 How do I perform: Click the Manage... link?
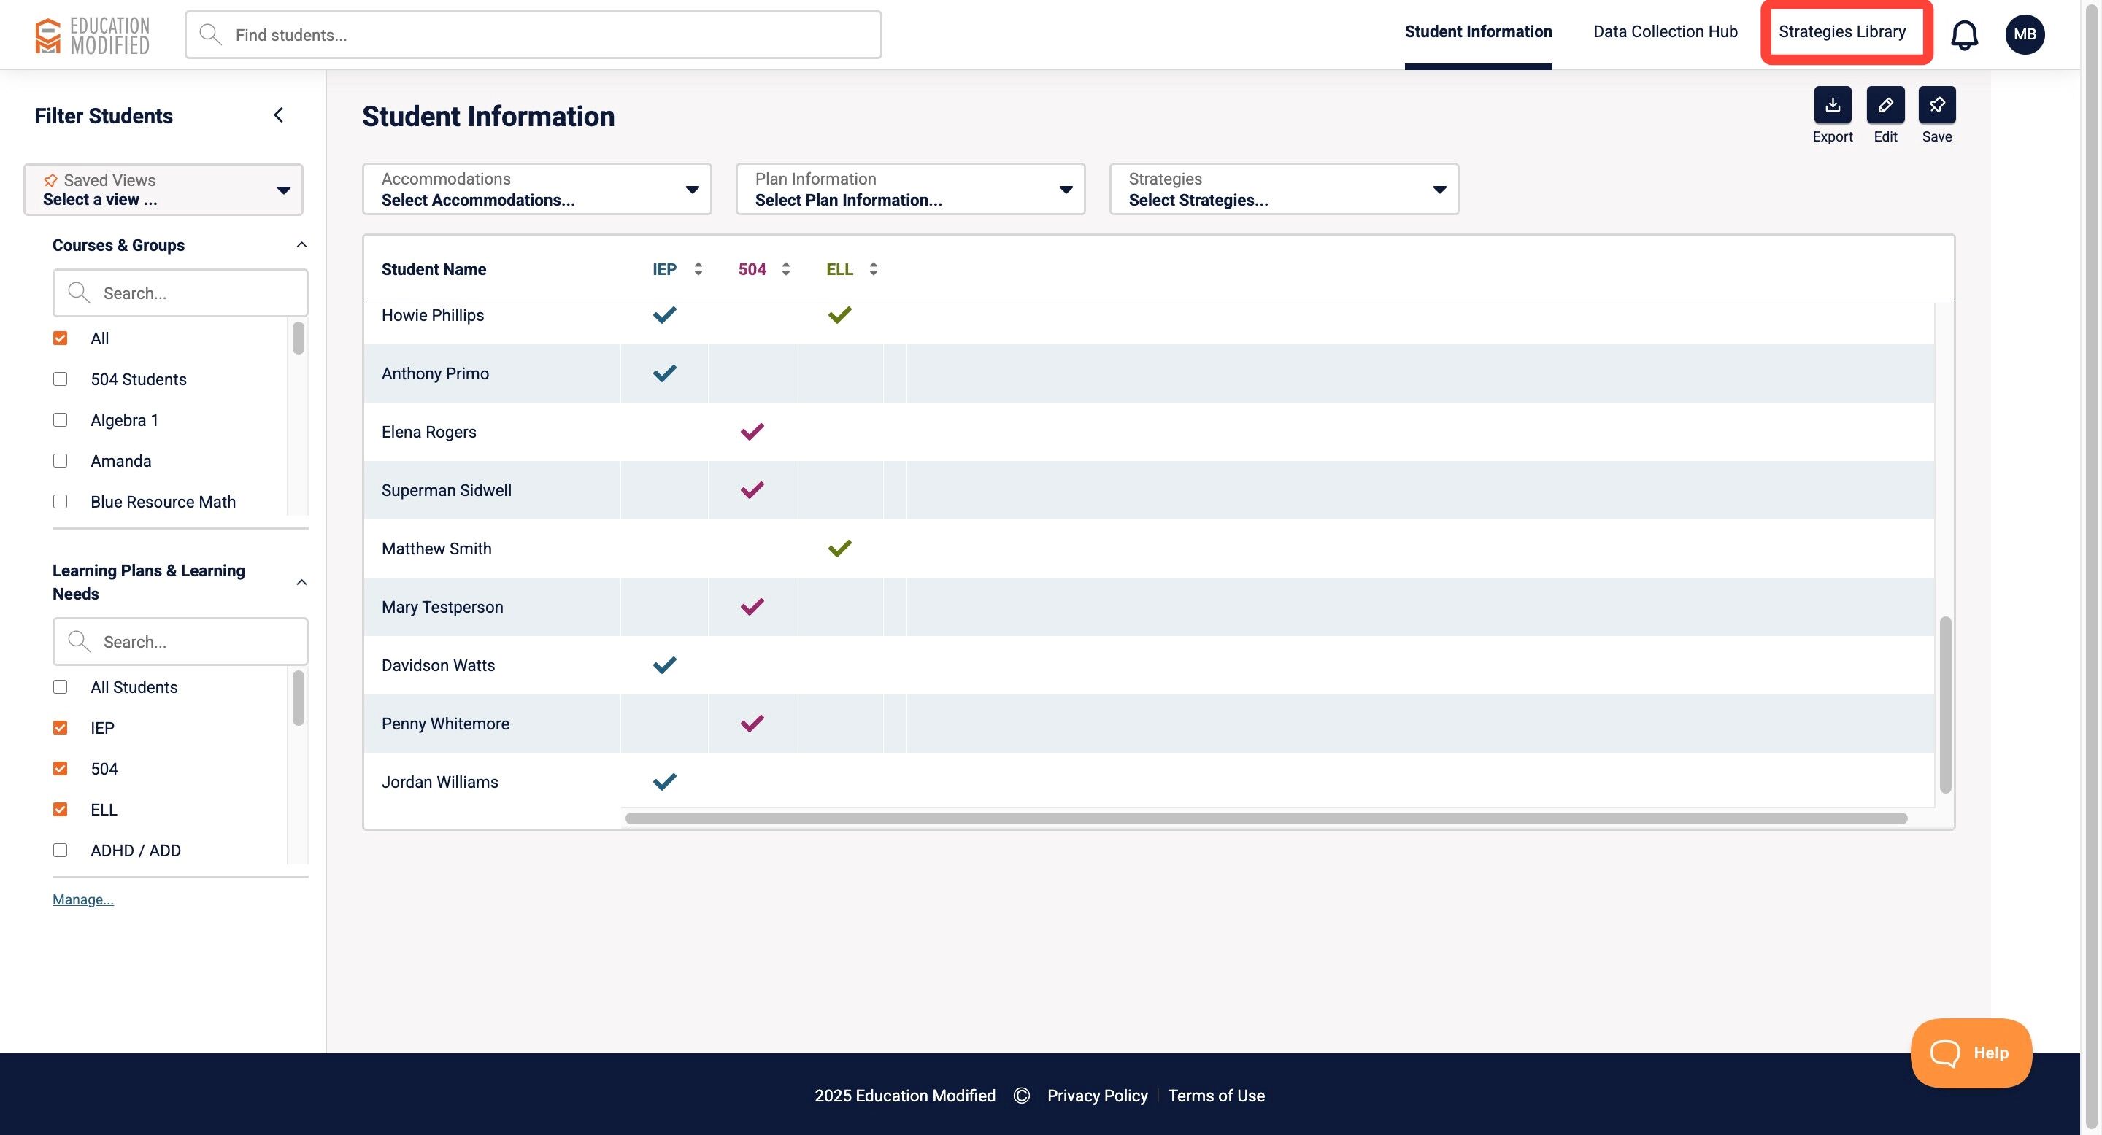[83, 899]
